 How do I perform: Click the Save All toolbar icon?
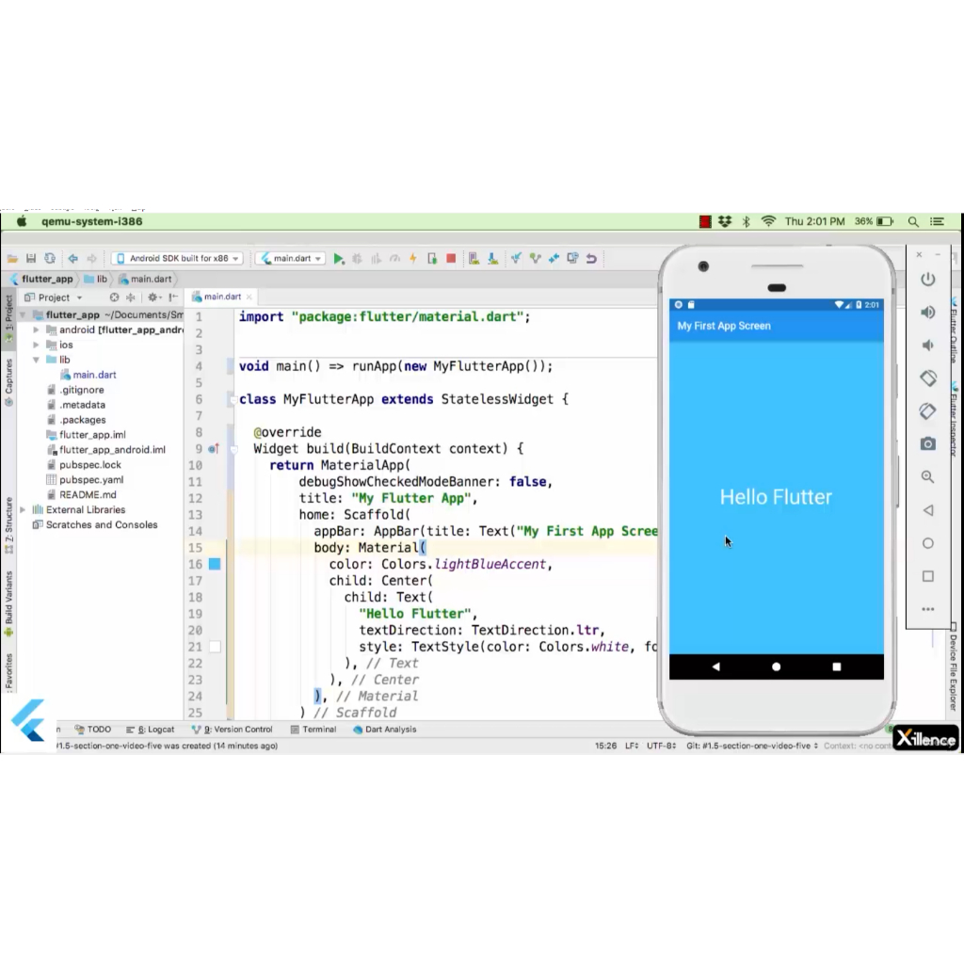(x=31, y=259)
